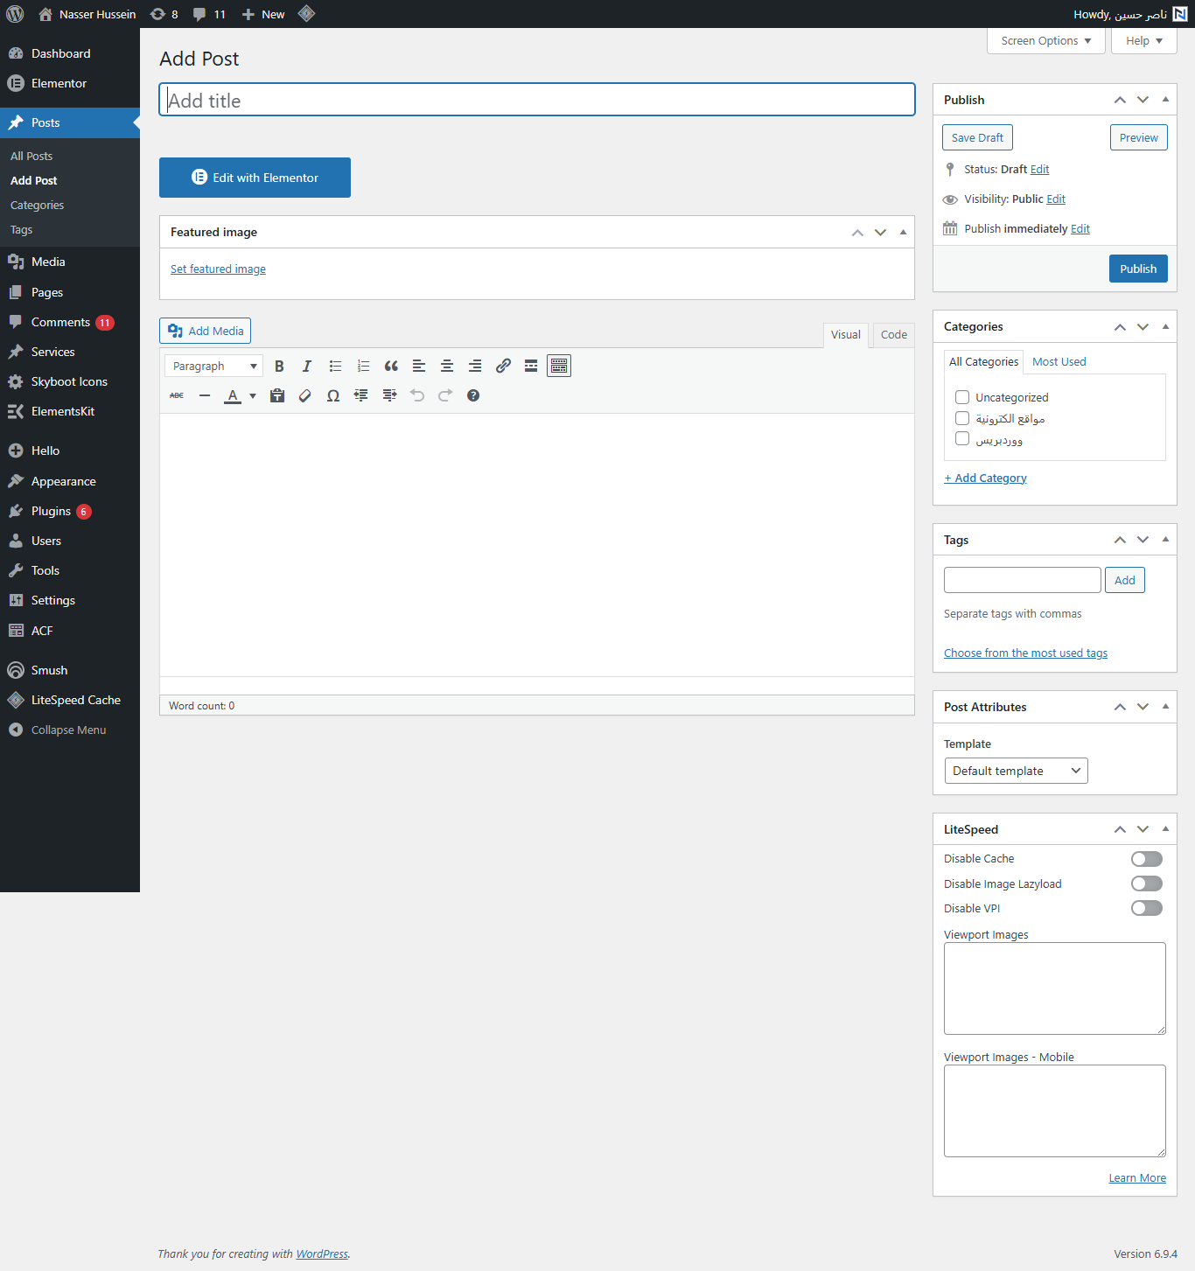Click the tags input field
Viewport: 1195px width, 1271px height.
[1023, 580]
